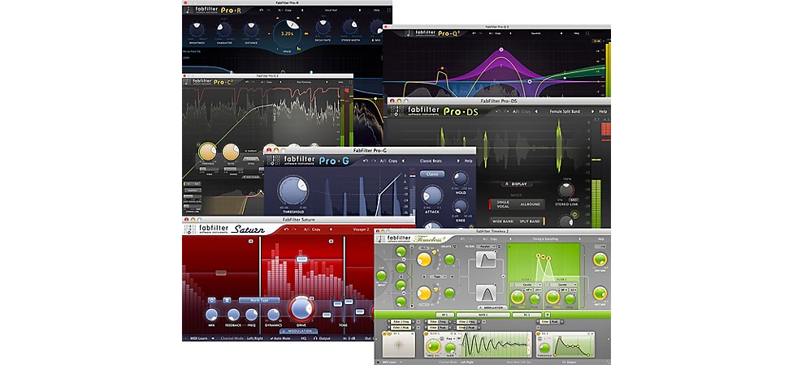Open Help in the Pro-DS window

click(x=603, y=112)
